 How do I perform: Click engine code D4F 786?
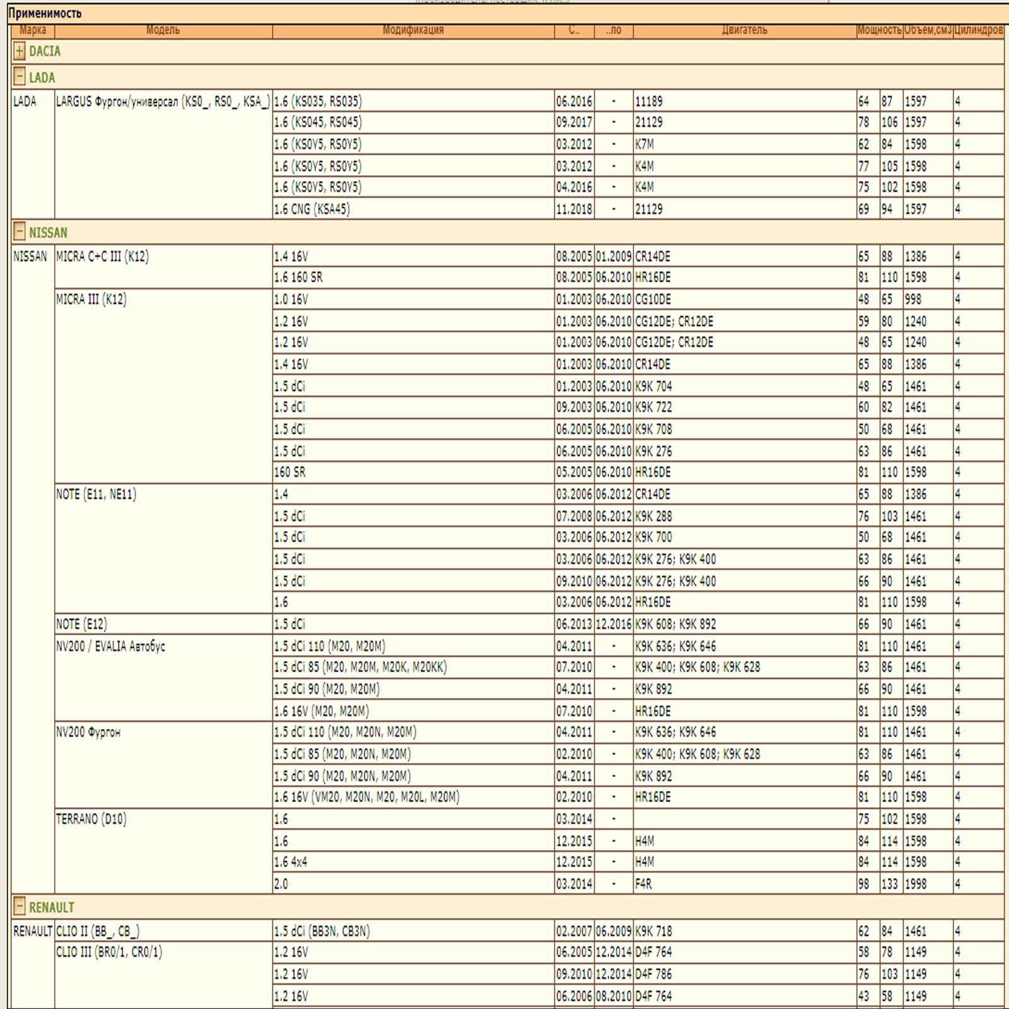click(x=653, y=974)
